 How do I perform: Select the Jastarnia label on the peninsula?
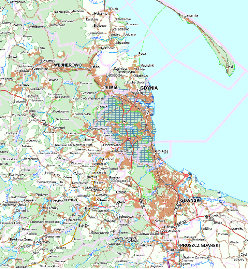pyautogui.click(x=192, y=15)
